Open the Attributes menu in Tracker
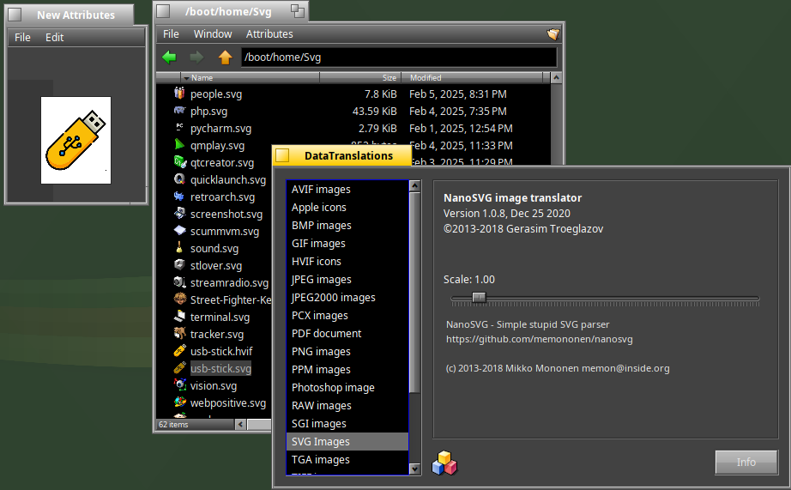 pos(269,33)
